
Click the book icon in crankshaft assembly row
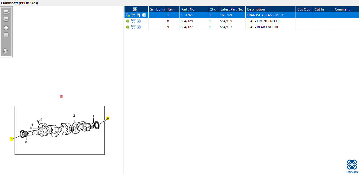click(139, 15)
